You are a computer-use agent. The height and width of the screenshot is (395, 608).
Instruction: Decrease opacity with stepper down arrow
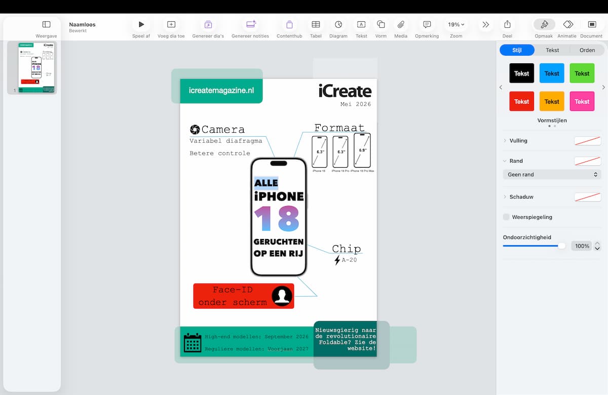pos(597,249)
